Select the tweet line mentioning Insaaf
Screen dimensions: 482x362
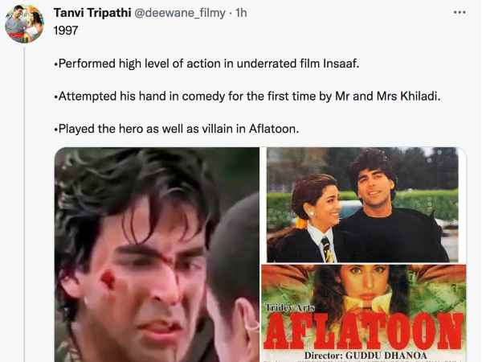pyautogui.click(x=206, y=64)
